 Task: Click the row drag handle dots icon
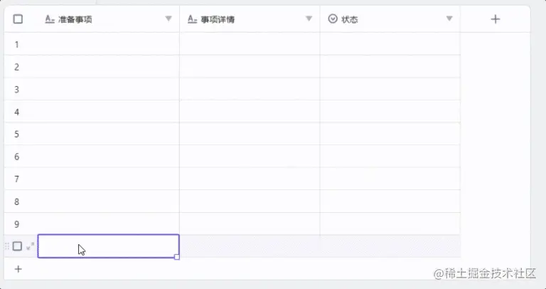pyautogui.click(x=6, y=246)
